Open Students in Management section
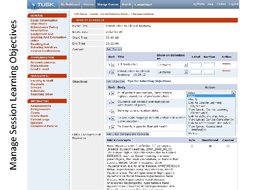The height and width of the screenshot is (190, 254). 37,84
